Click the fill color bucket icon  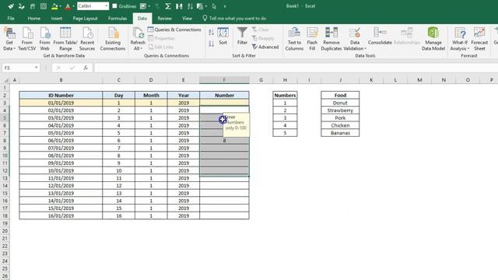pyautogui.click(x=54, y=6)
